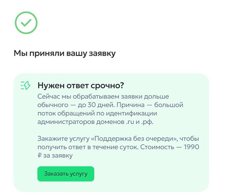Click the price number 1990

[192, 147]
